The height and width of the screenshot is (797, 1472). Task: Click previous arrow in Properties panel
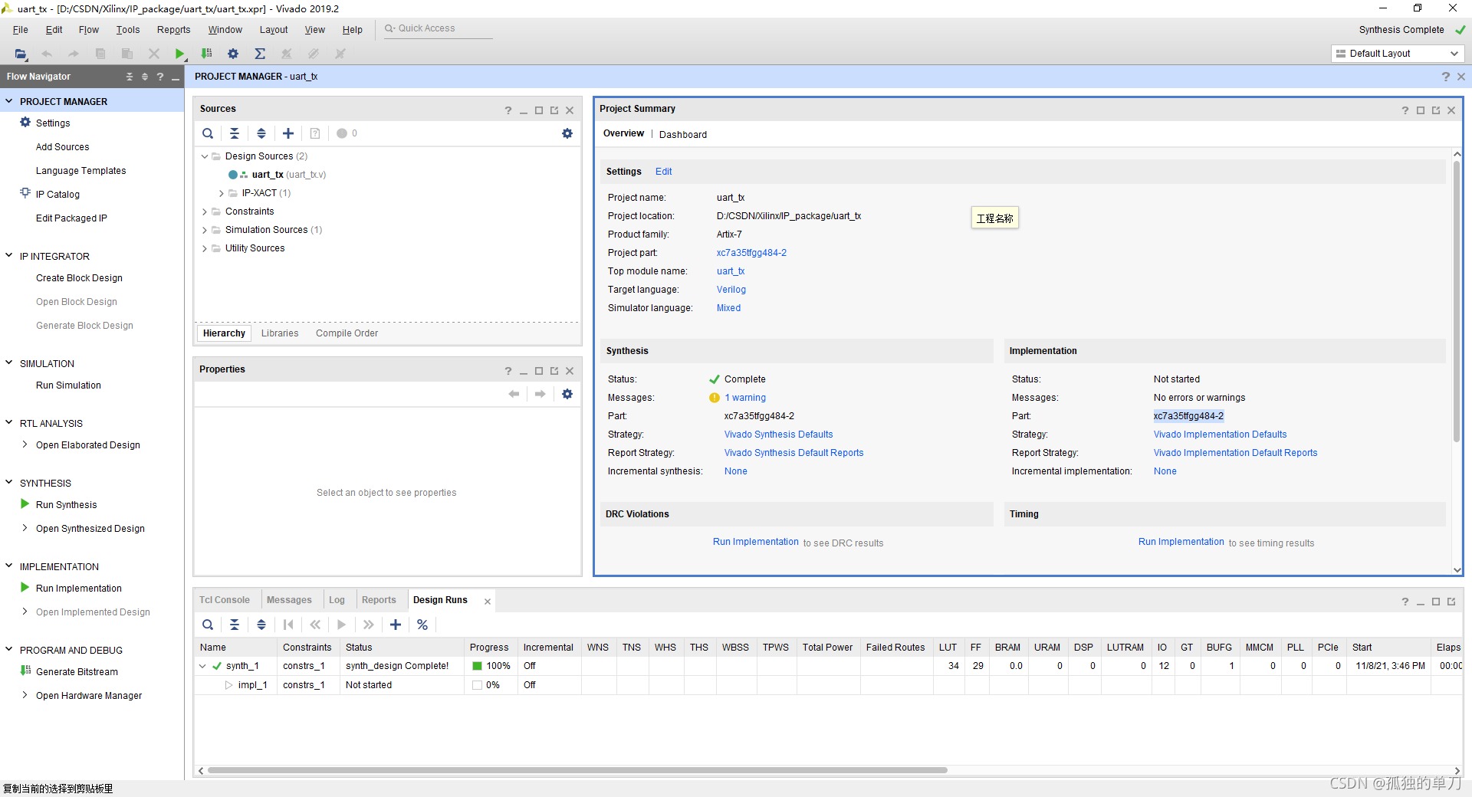[x=514, y=394]
